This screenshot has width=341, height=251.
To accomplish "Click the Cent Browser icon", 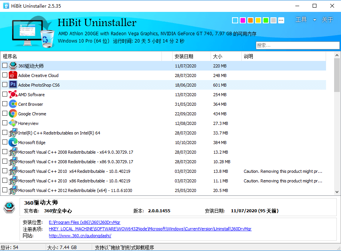I will pyautogui.click(x=13, y=104).
